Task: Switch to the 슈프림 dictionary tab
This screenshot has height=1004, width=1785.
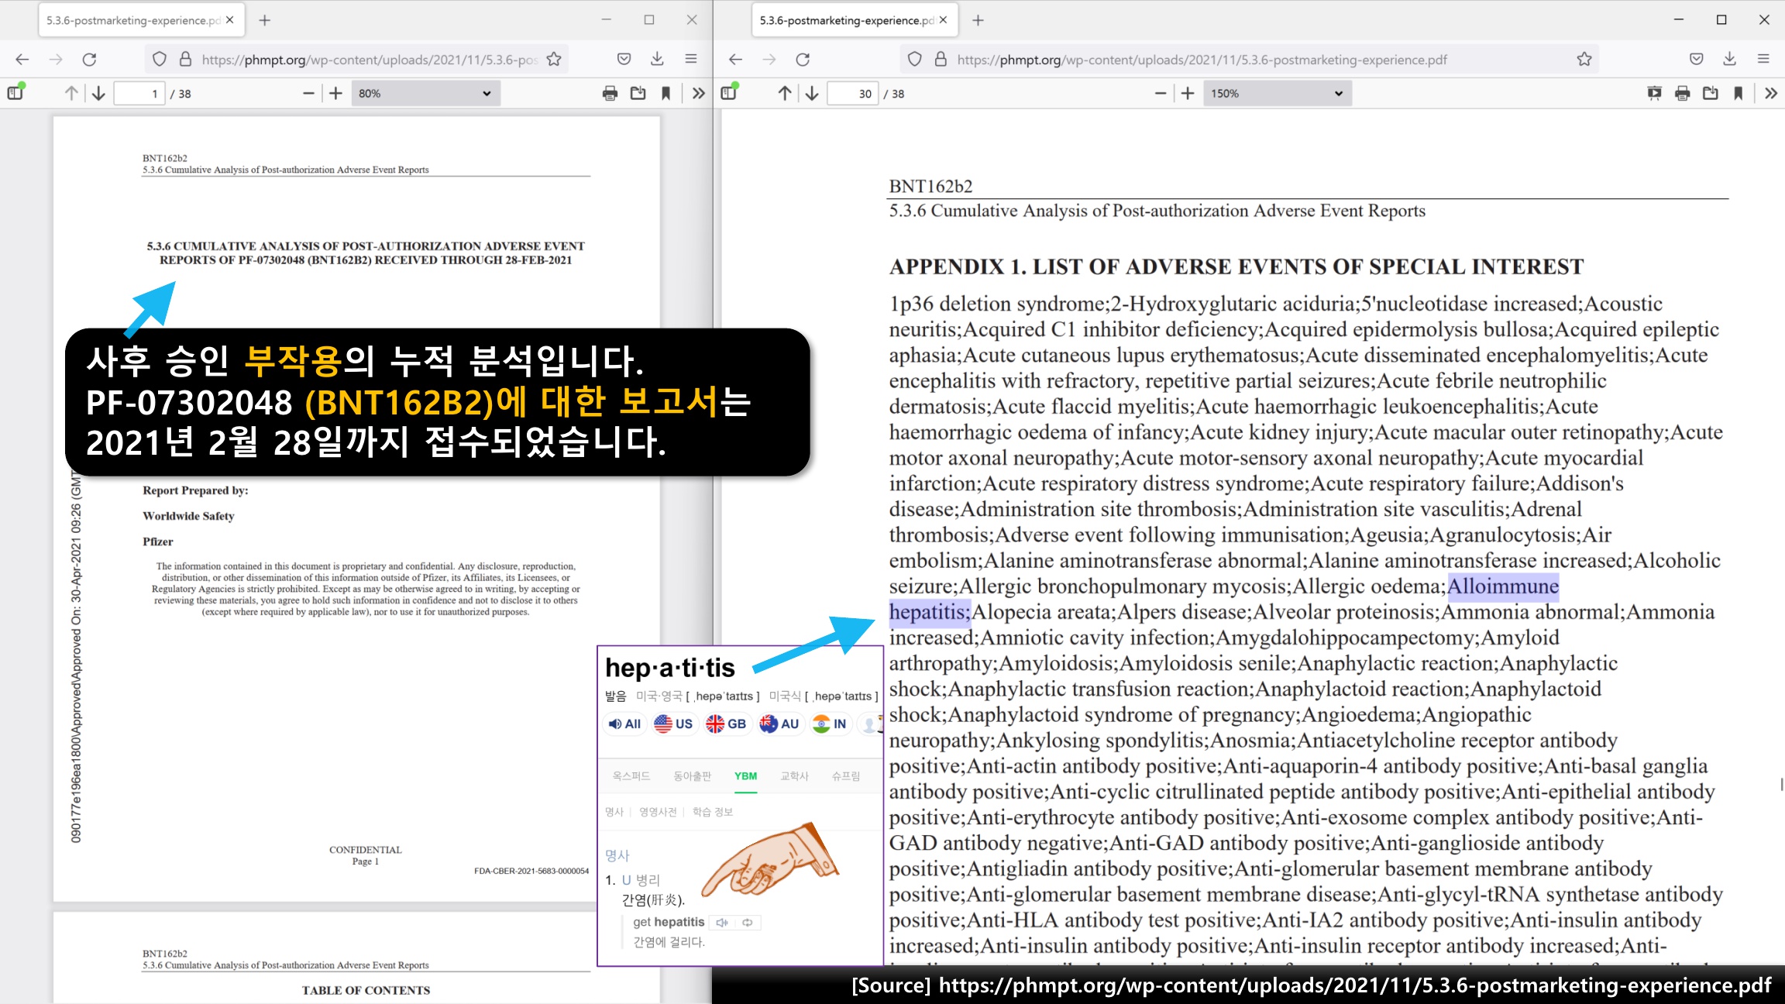Action: [x=846, y=776]
